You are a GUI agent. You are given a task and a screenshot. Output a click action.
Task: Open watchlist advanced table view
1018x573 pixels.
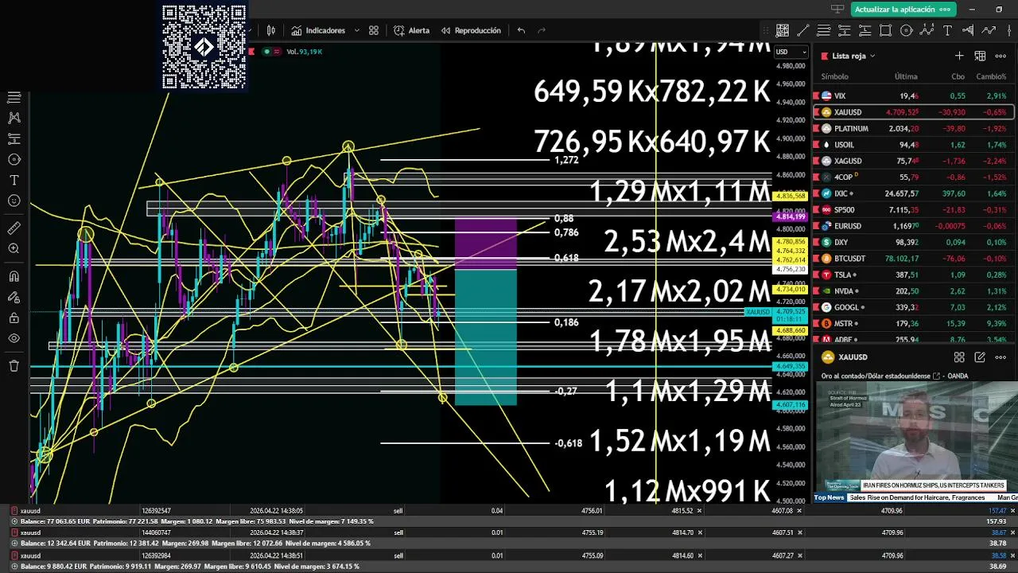[980, 56]
